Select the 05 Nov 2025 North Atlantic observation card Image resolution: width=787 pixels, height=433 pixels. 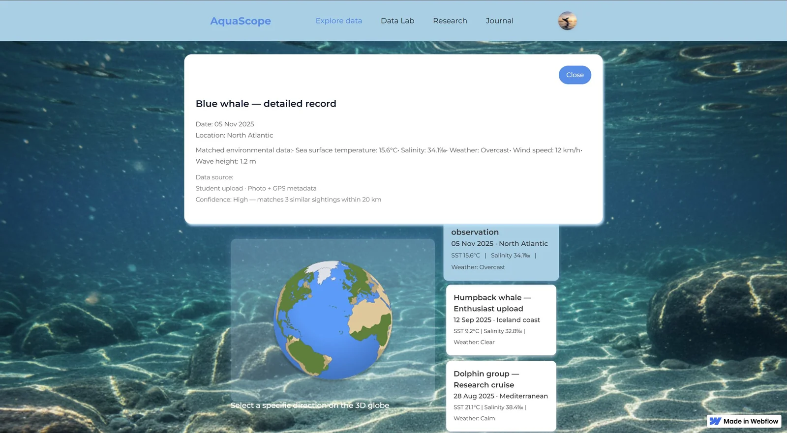tap(501, 252)
